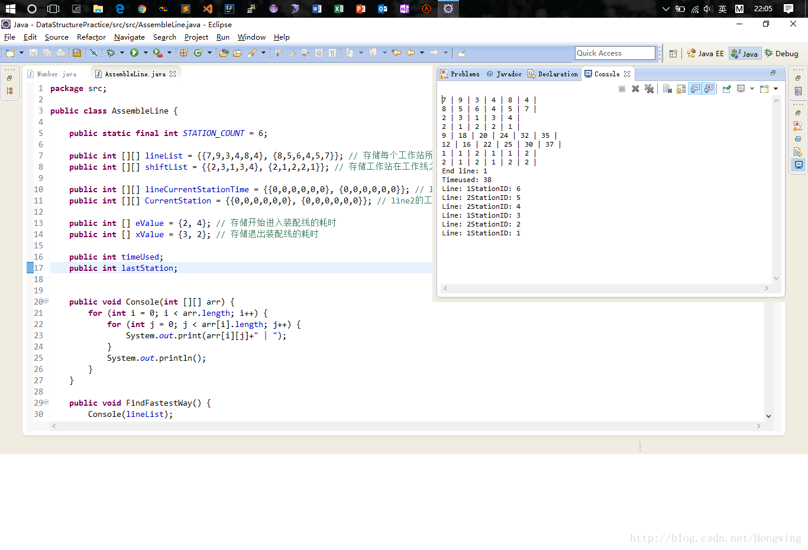Image resolution: width=808 pixels, height=550 pixels.
Task: Click Remove Launch icon in Console
Action: pyautogui.click(x=635, y=89)
